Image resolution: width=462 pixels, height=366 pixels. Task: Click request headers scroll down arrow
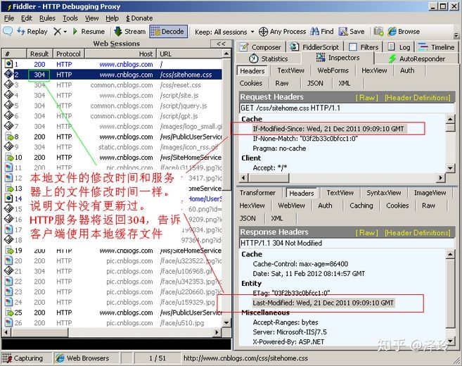coord(450,168)
